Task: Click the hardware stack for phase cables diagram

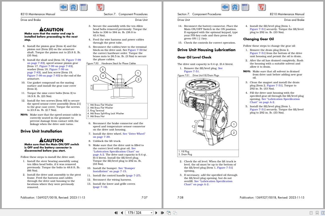Action: (x=117, y=84)
